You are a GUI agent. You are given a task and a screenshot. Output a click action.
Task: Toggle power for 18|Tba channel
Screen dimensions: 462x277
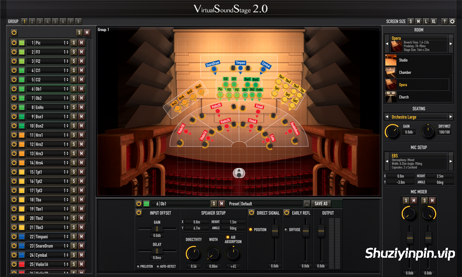(14, 199)
